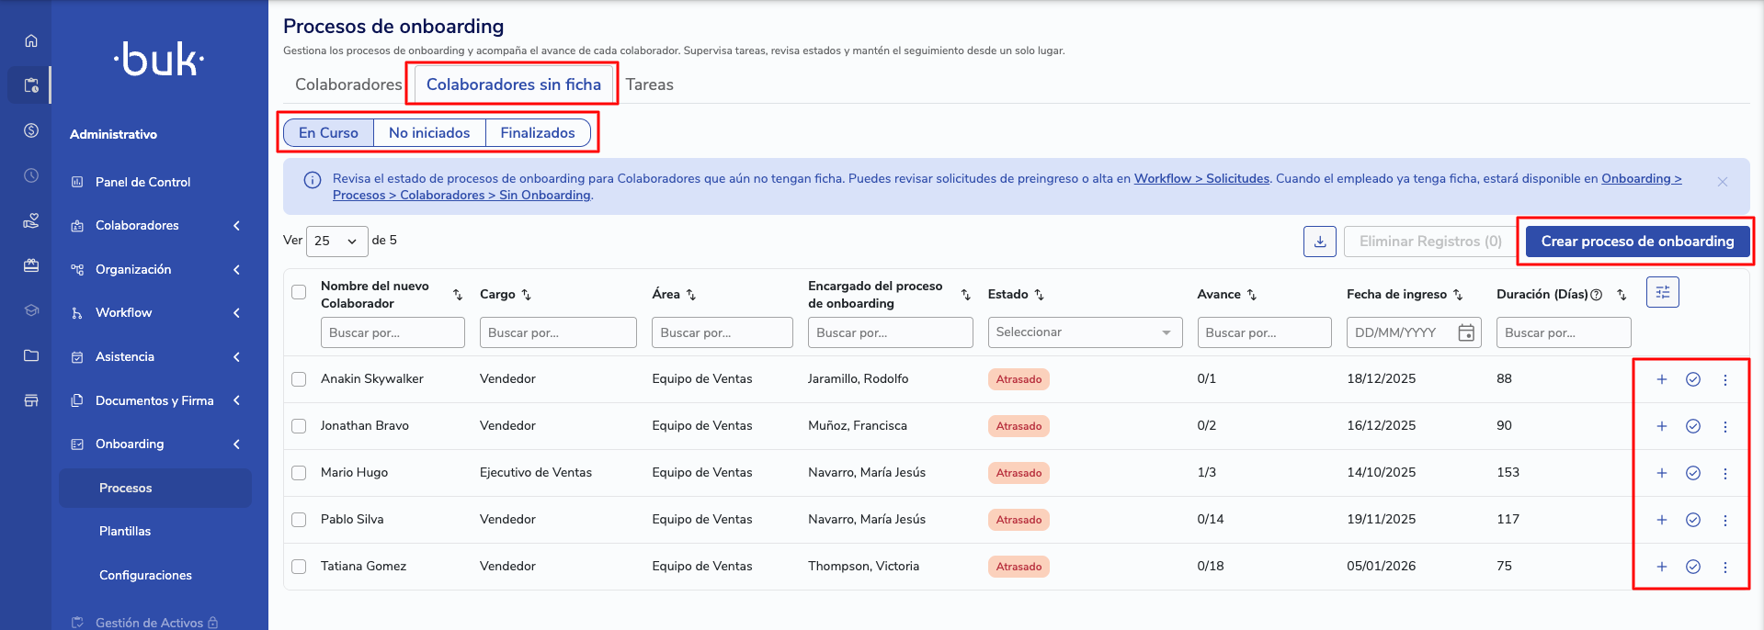Sort by Avance column arrows

[x=1251, y=295]
